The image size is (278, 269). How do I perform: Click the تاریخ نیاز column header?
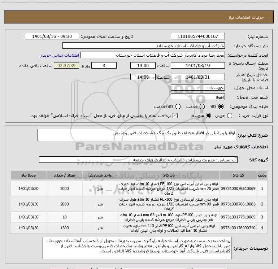(x=29, y=175)
